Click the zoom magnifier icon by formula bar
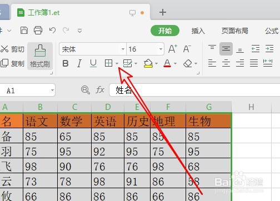This screenshot has height=201, width=280. pyautogui.click(x=86, y=90)
